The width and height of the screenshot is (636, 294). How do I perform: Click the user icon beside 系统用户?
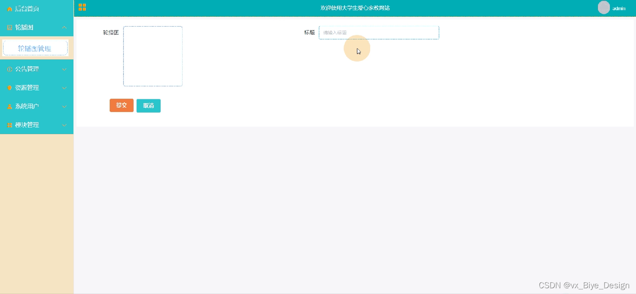click(10, 106)
